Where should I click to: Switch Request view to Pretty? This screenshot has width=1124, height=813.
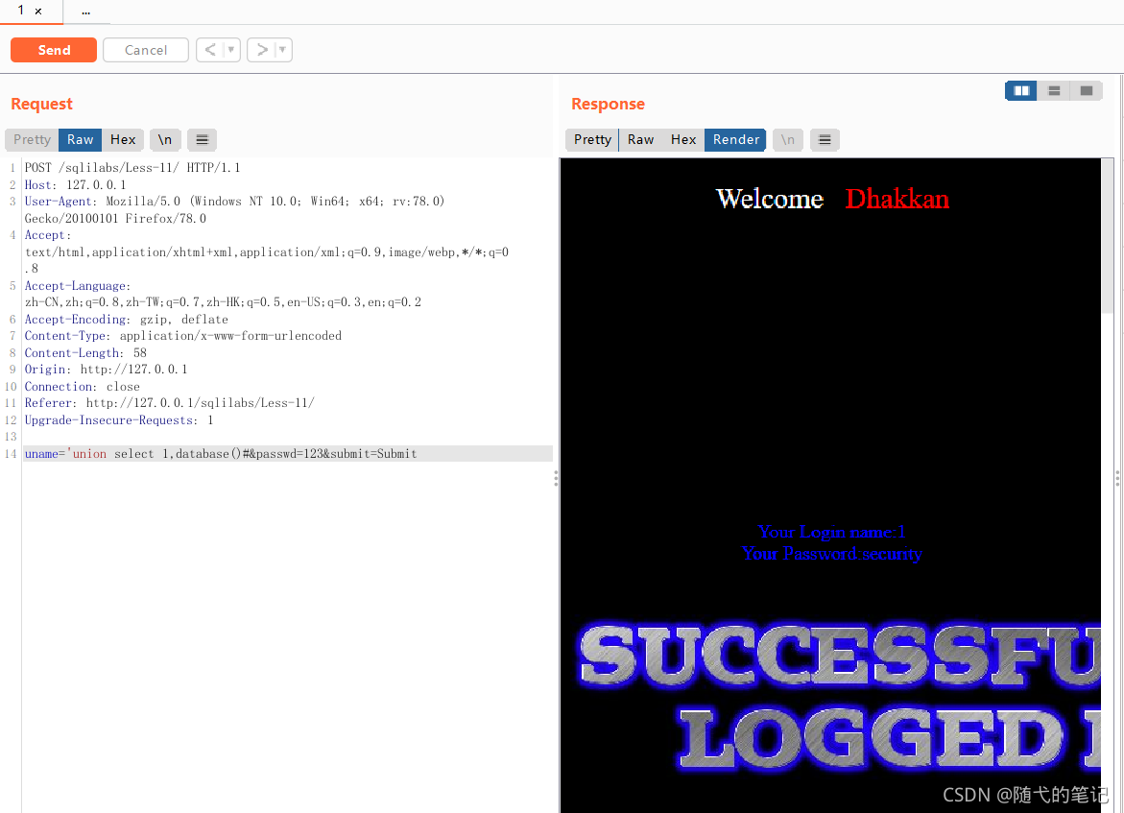point(32,140)
